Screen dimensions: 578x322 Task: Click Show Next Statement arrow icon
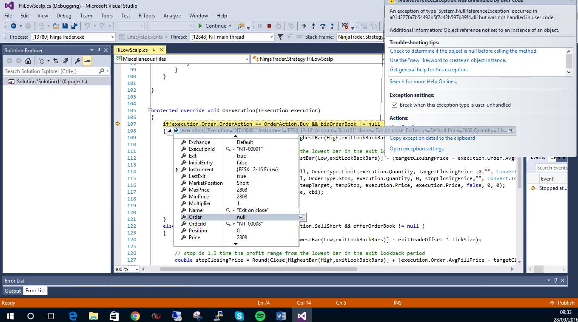304,26
